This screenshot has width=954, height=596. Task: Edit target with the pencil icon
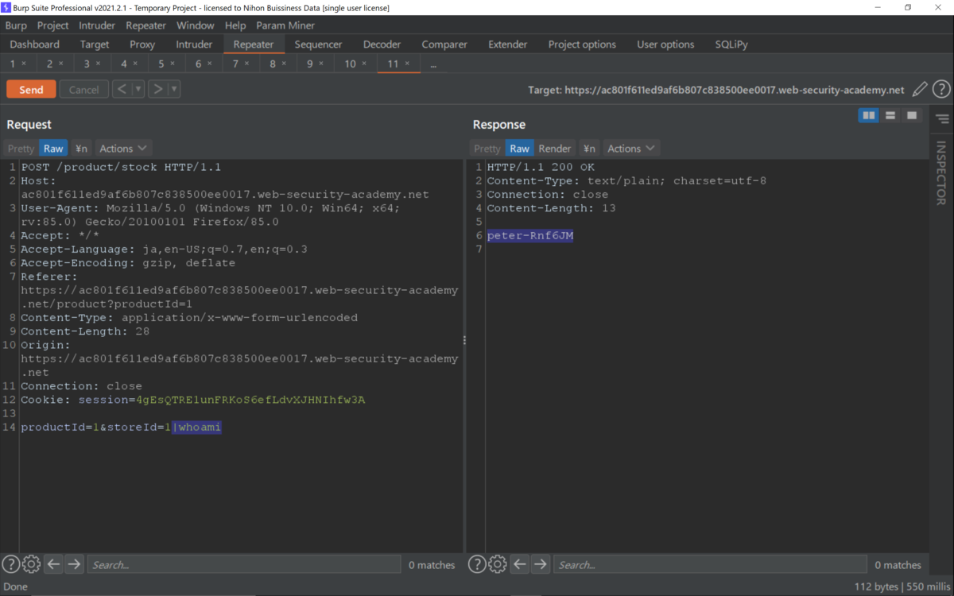coord(920,90)
